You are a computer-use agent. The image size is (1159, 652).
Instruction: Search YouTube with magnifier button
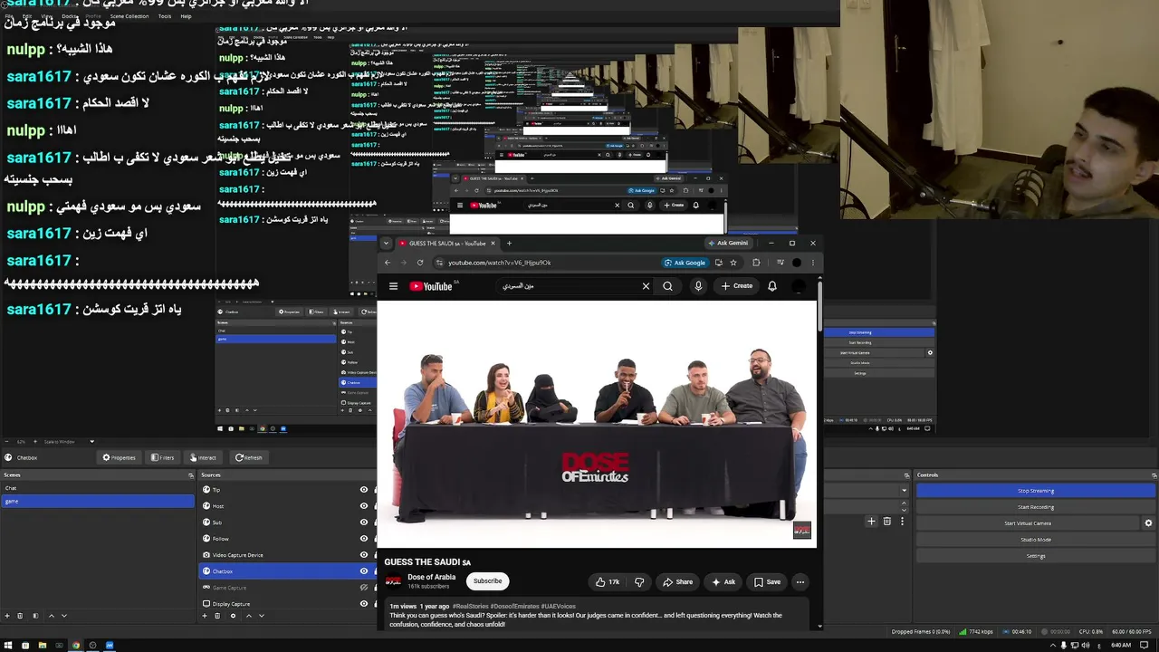tap(667, 286)
